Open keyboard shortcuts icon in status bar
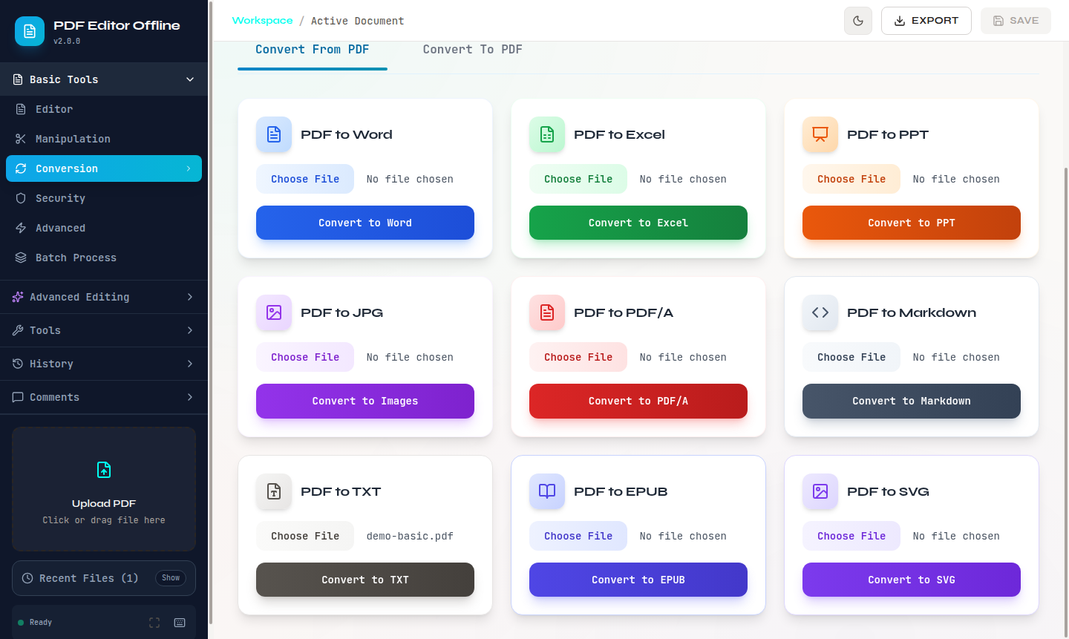This screenshot has height=639, width=1069. 180,623
